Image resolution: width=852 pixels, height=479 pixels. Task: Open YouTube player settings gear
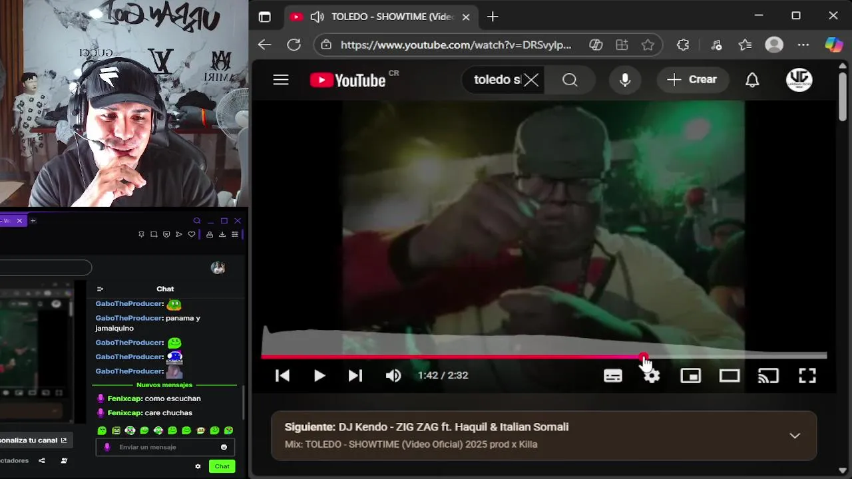click(x=652, y=376)
